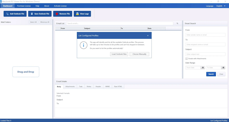Click the Add Outlook File button
The width and height of the screenshot is (229, 122).
click(x=15, y=14)
